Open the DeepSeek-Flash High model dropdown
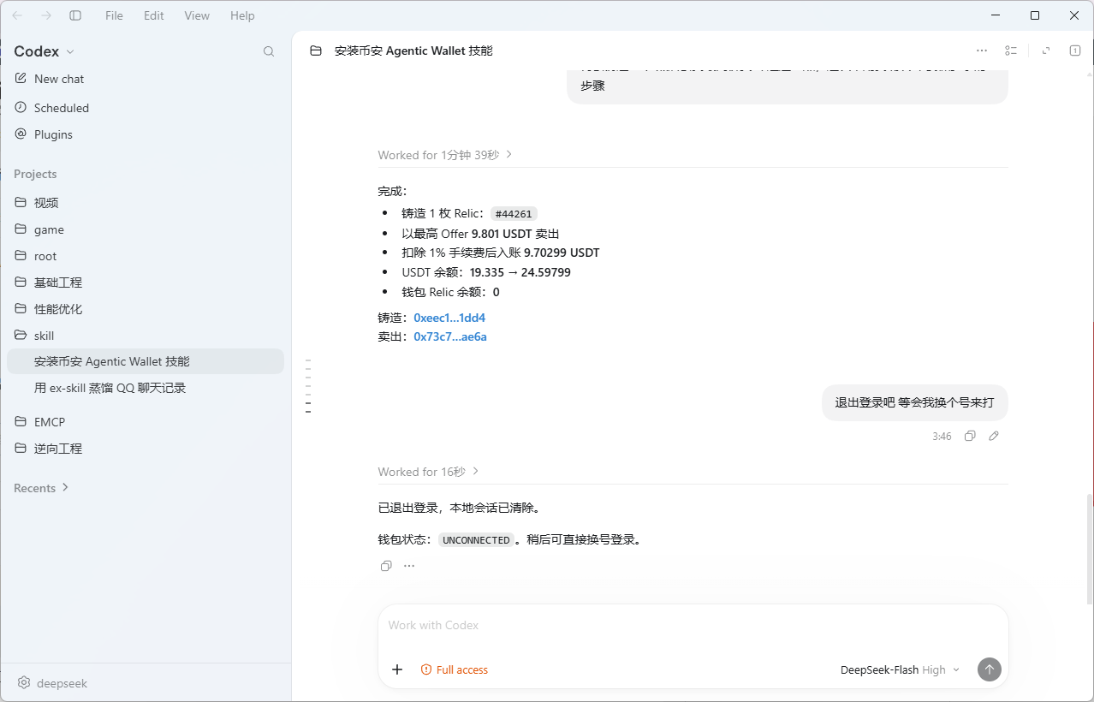 [900, 669]
